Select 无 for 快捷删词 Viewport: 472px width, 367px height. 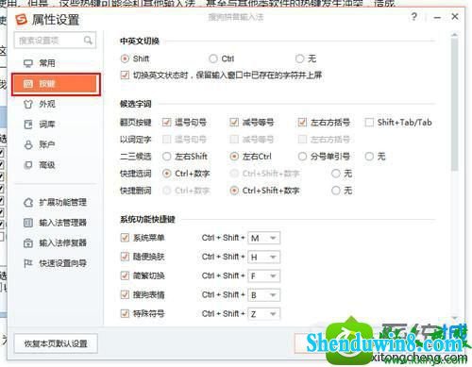pos(336,191)
